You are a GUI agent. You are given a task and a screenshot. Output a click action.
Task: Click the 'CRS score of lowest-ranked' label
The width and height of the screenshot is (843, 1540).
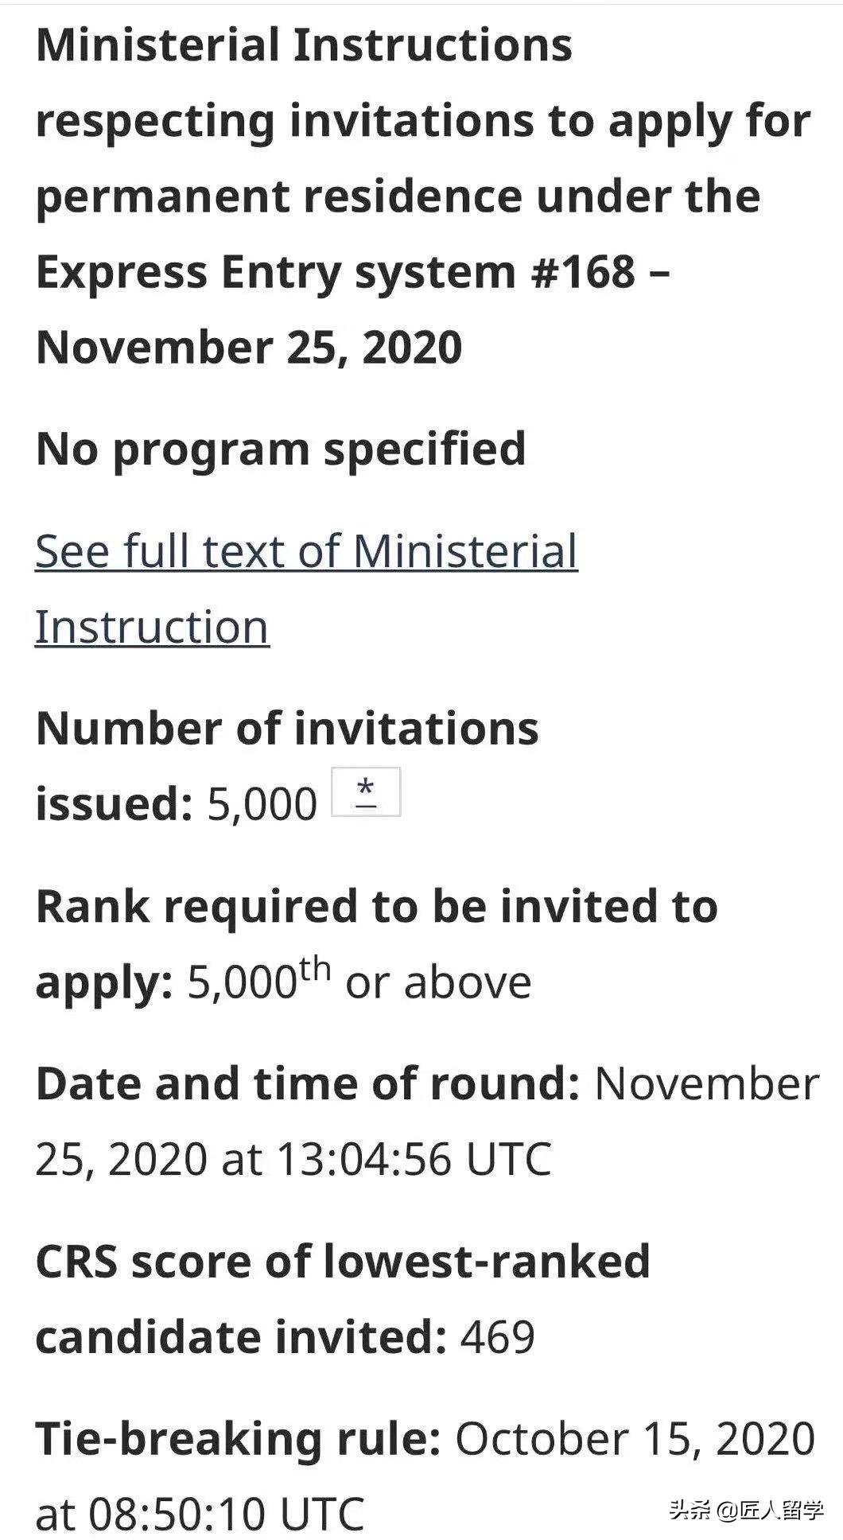tap(343, 1262)
